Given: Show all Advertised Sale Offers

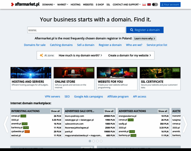Looking at the screenshot, I should tap(109, 111).
